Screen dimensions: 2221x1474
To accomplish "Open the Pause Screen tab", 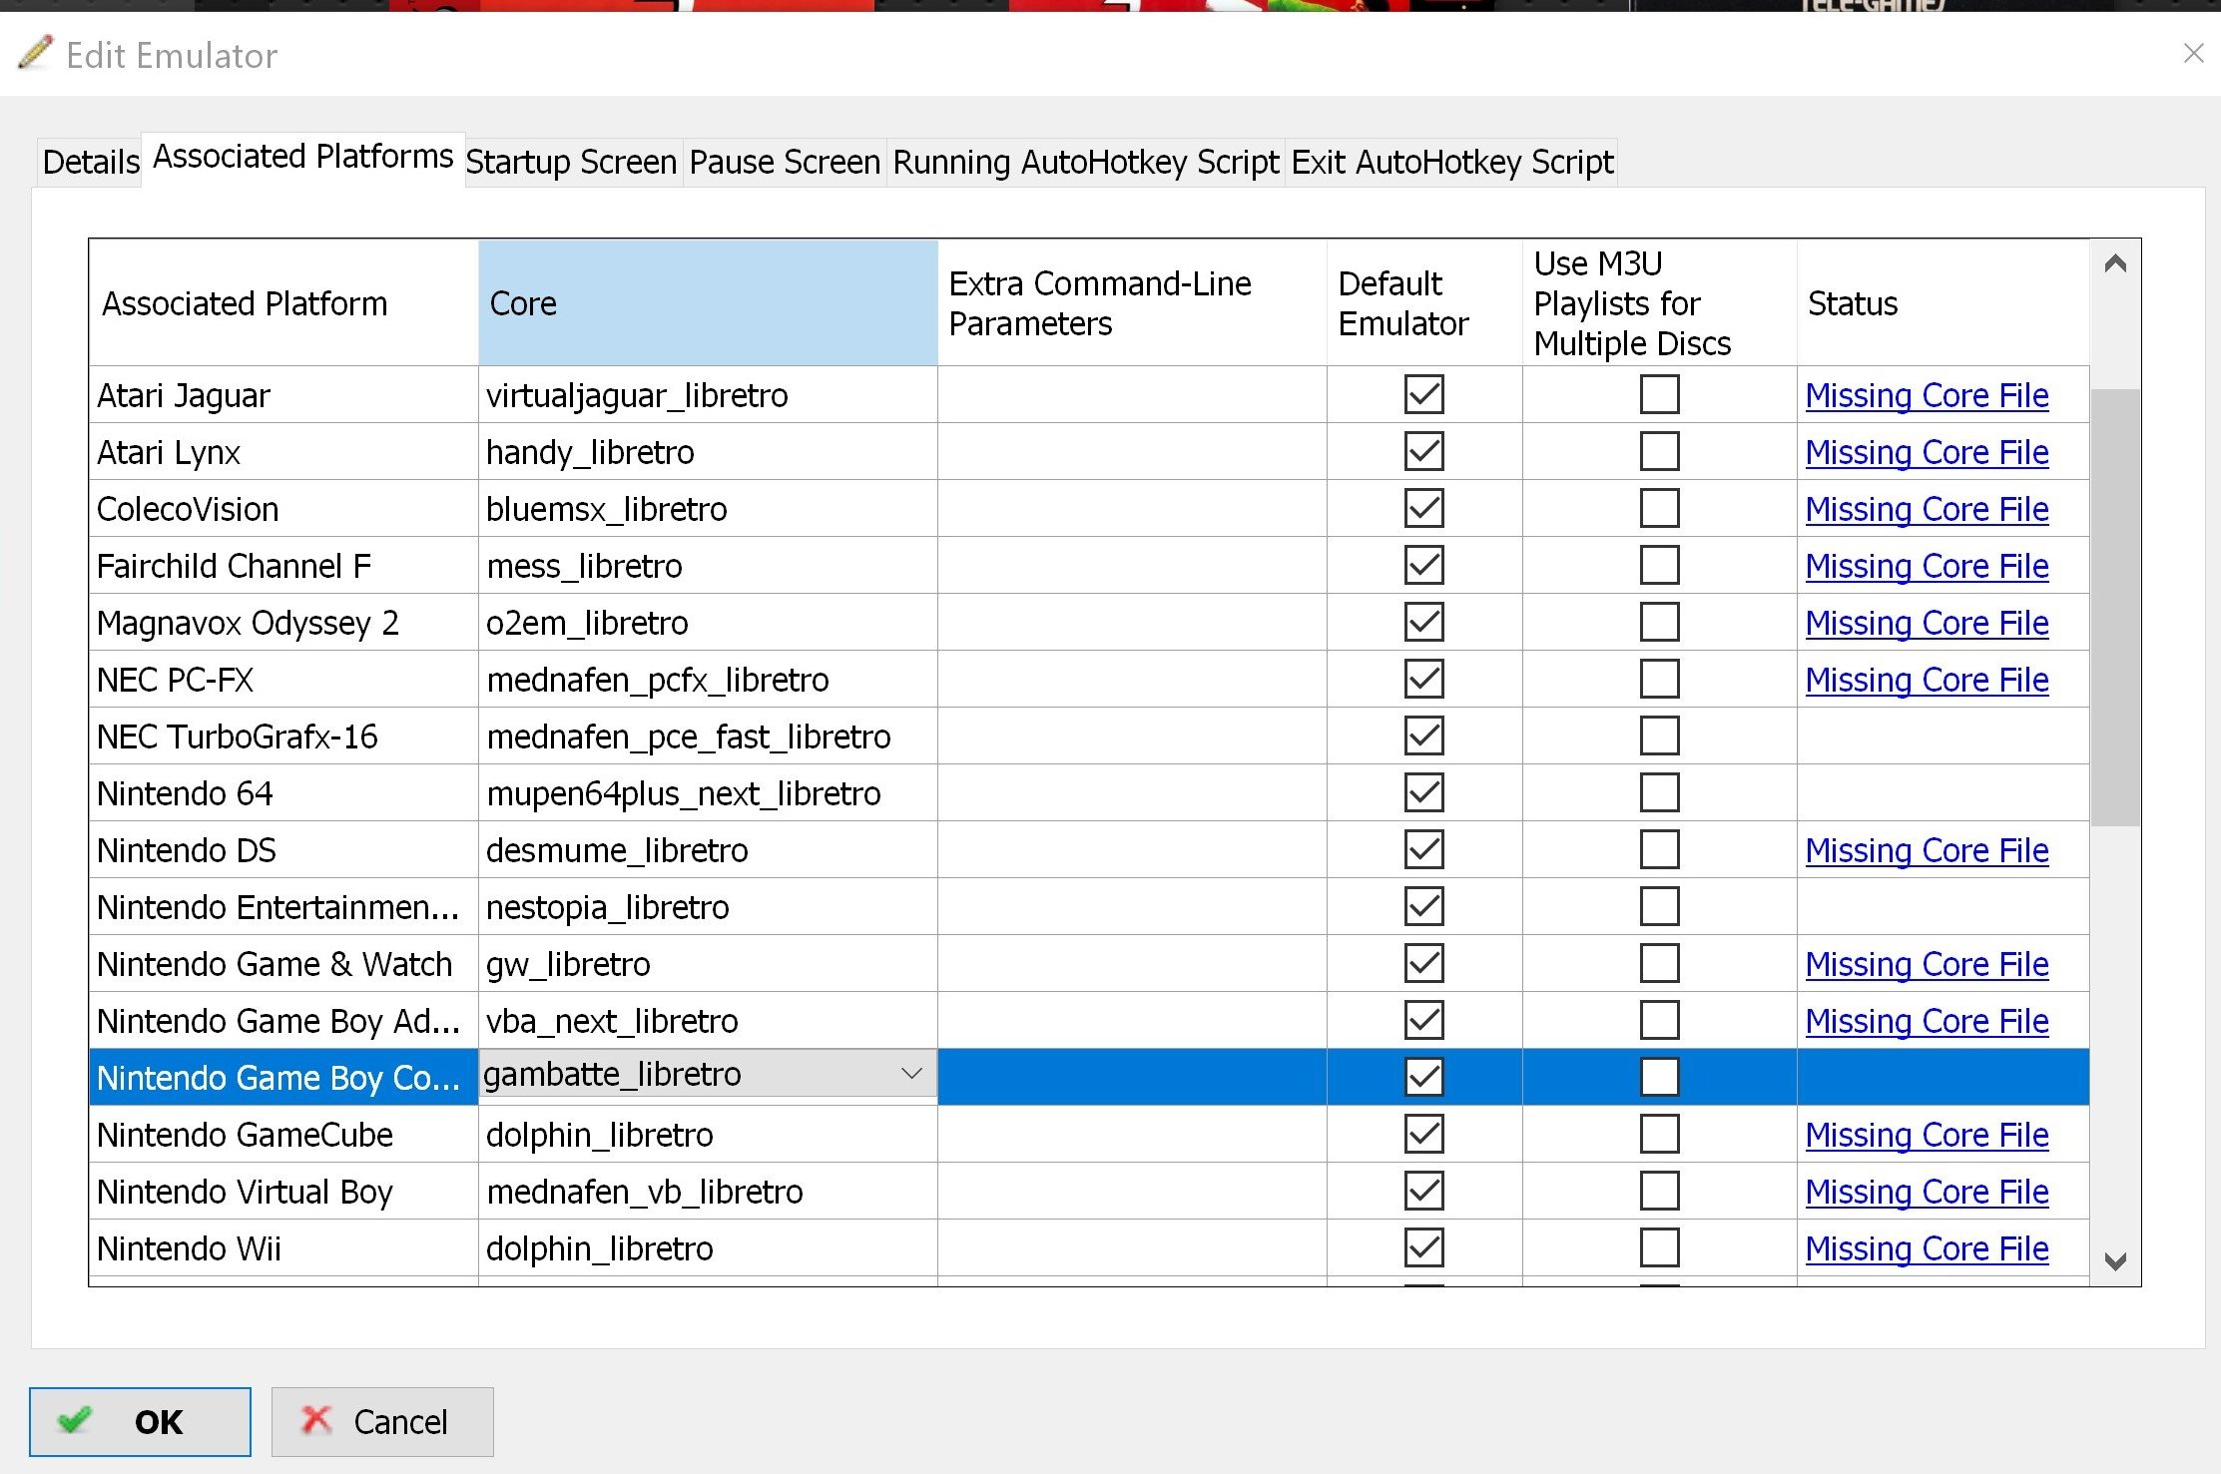I will (785, 162).
